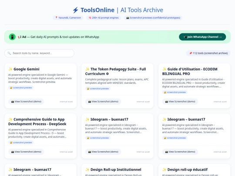Click screenshot preview tag on Google Gemini card
Image resolution: width=235 pixels, height=176 pixels.
pos(21,88)
